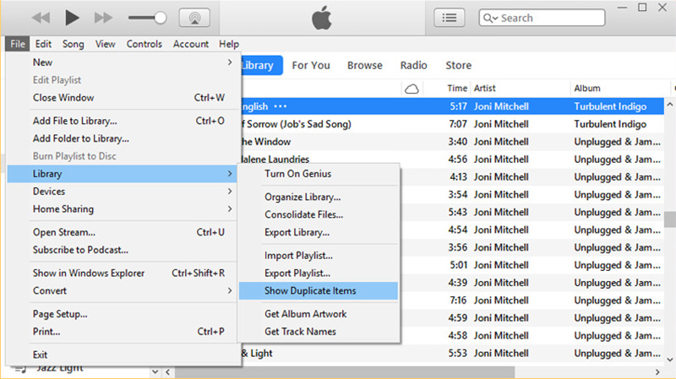Click the search magnifier dropdown icon

(x=490, y=18)
